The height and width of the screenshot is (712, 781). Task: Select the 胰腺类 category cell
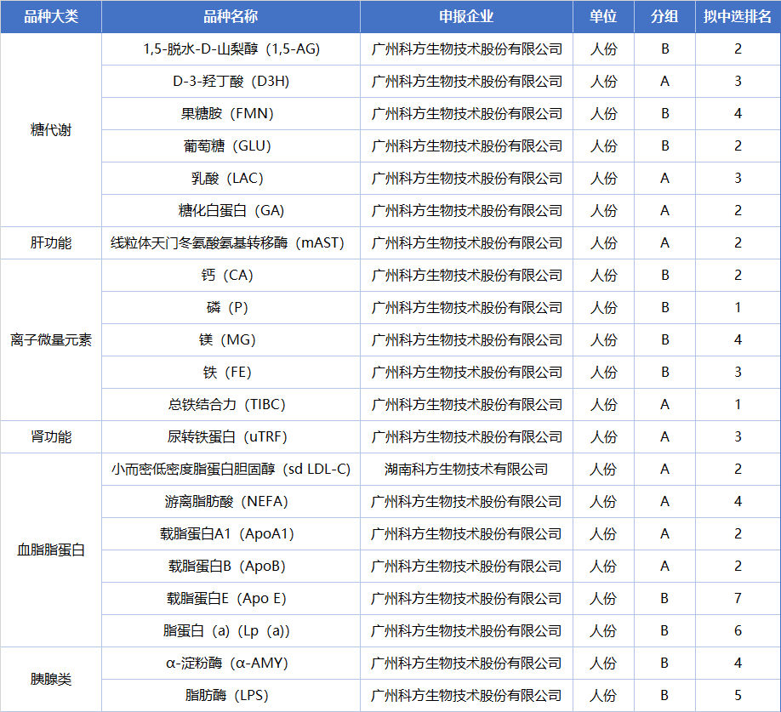51,680
